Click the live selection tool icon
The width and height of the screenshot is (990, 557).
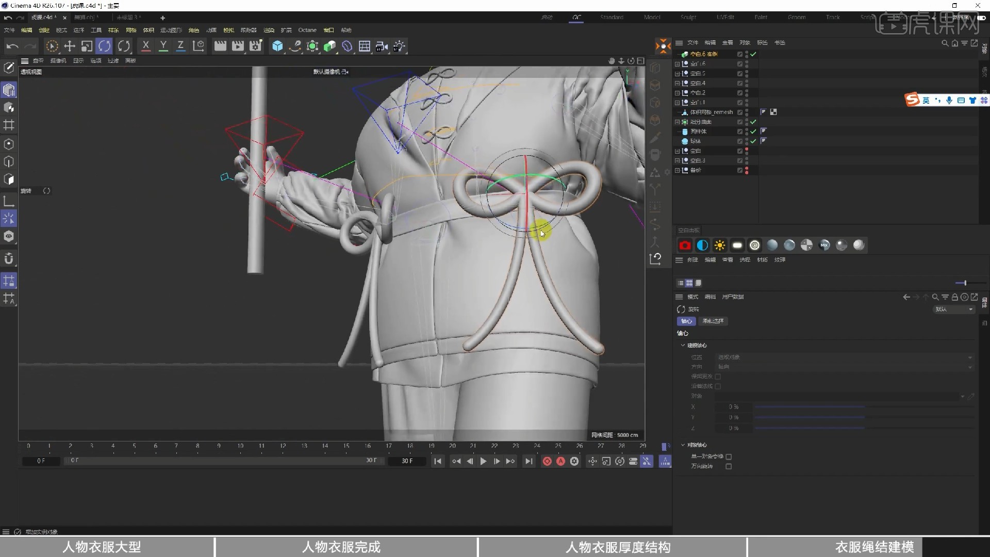pos(52,46)
